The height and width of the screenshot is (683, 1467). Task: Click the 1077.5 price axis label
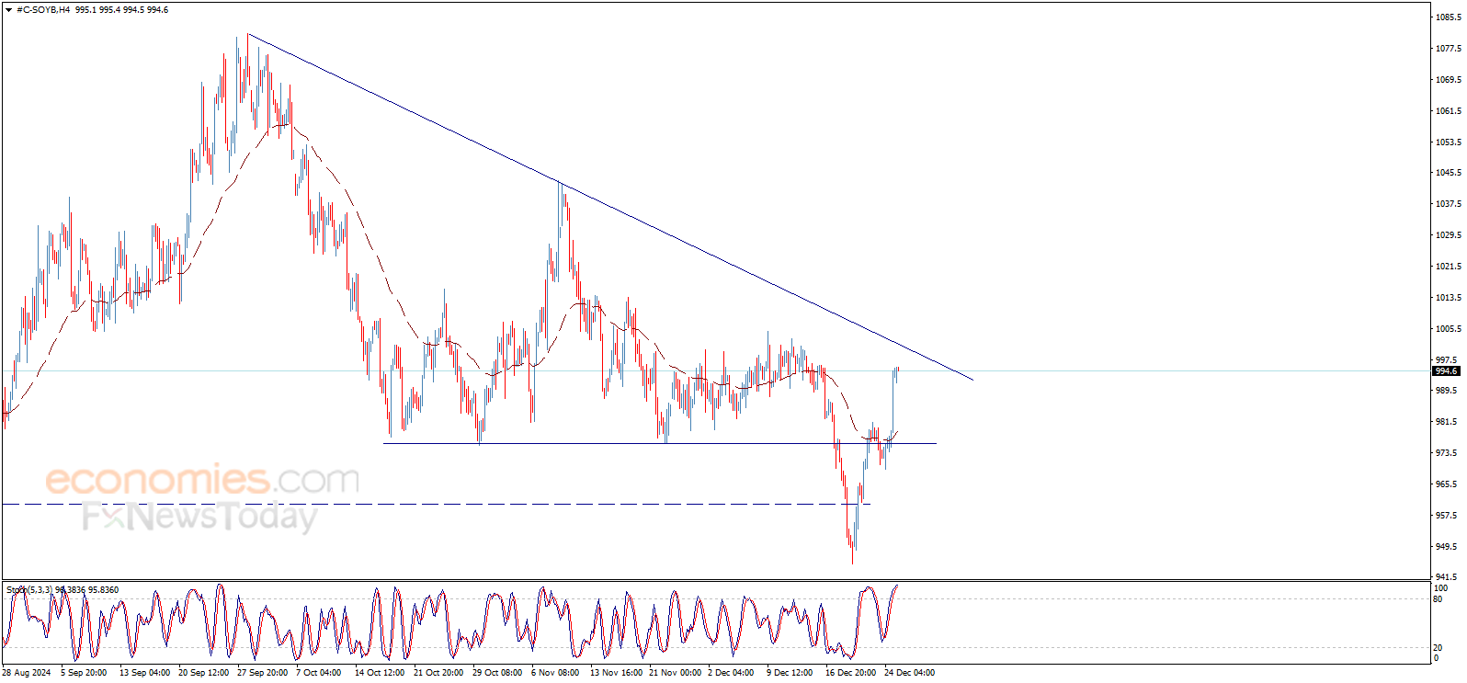(1449, 49)
